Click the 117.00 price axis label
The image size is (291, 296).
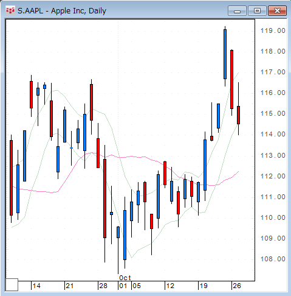[273, 72]
